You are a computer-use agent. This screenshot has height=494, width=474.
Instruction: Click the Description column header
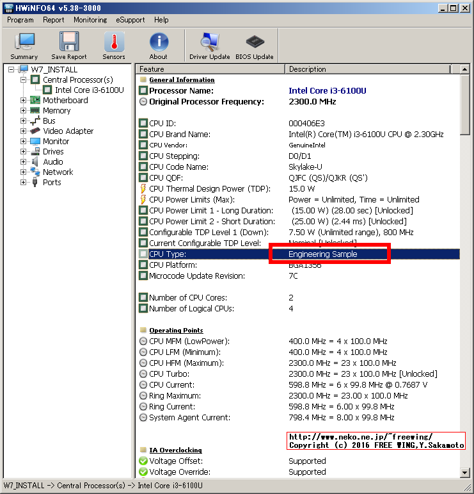point(368,69)
